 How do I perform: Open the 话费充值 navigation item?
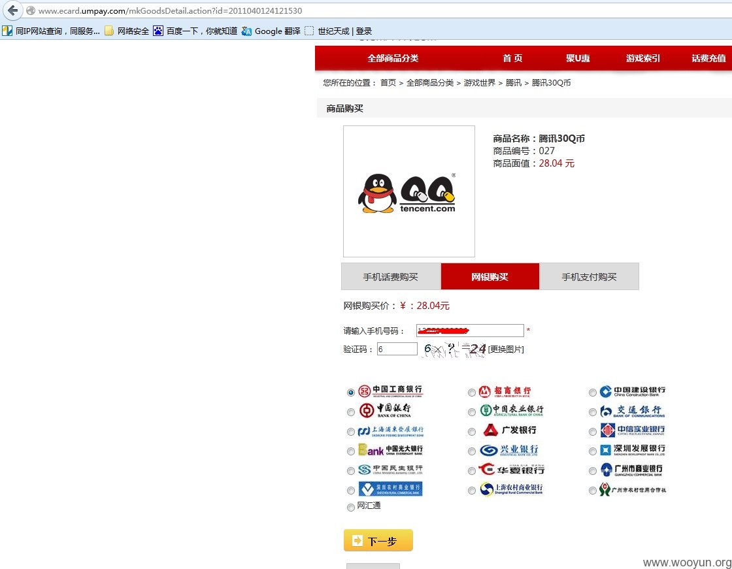click(x=708, y=58)
